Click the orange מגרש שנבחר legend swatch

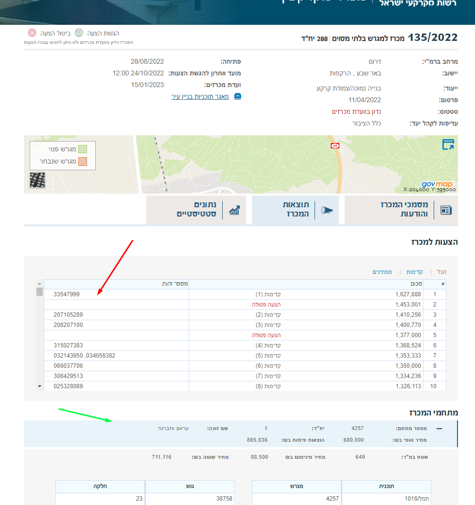[83, 162]
